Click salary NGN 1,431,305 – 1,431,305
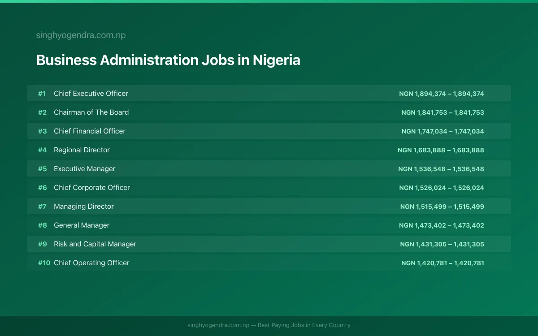The image size is (538, 336). pyautogui.click(x=442, y=244)
